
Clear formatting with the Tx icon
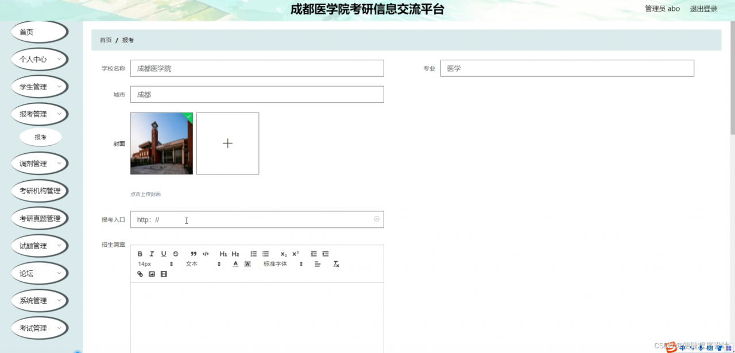point(336,265)
